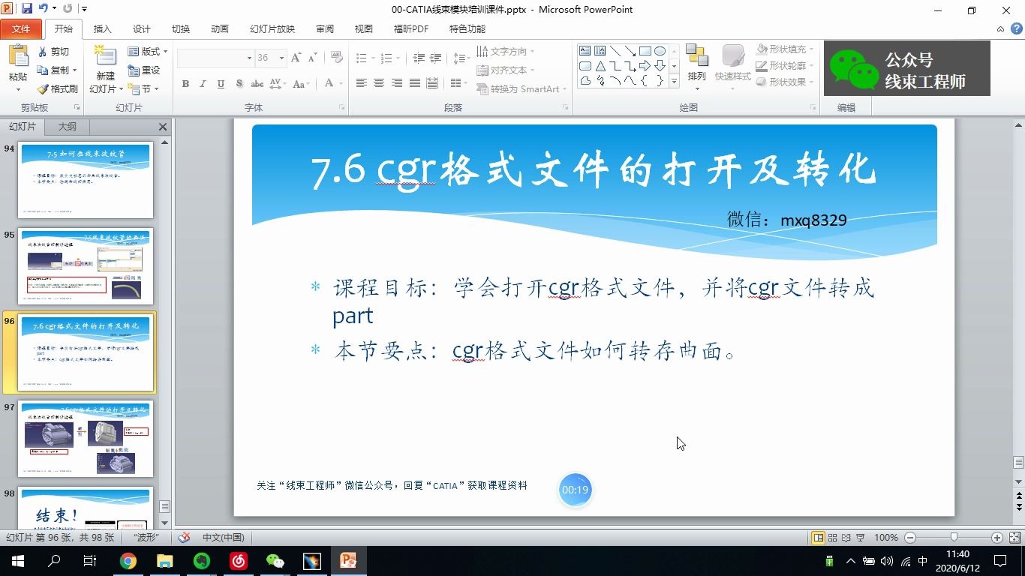1025x576 pixels.
Task: Switch to Reading view icon
Action: (x=846, y=538)
